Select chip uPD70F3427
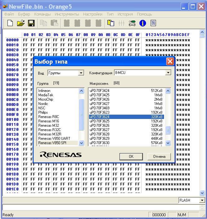 (126, 104)
